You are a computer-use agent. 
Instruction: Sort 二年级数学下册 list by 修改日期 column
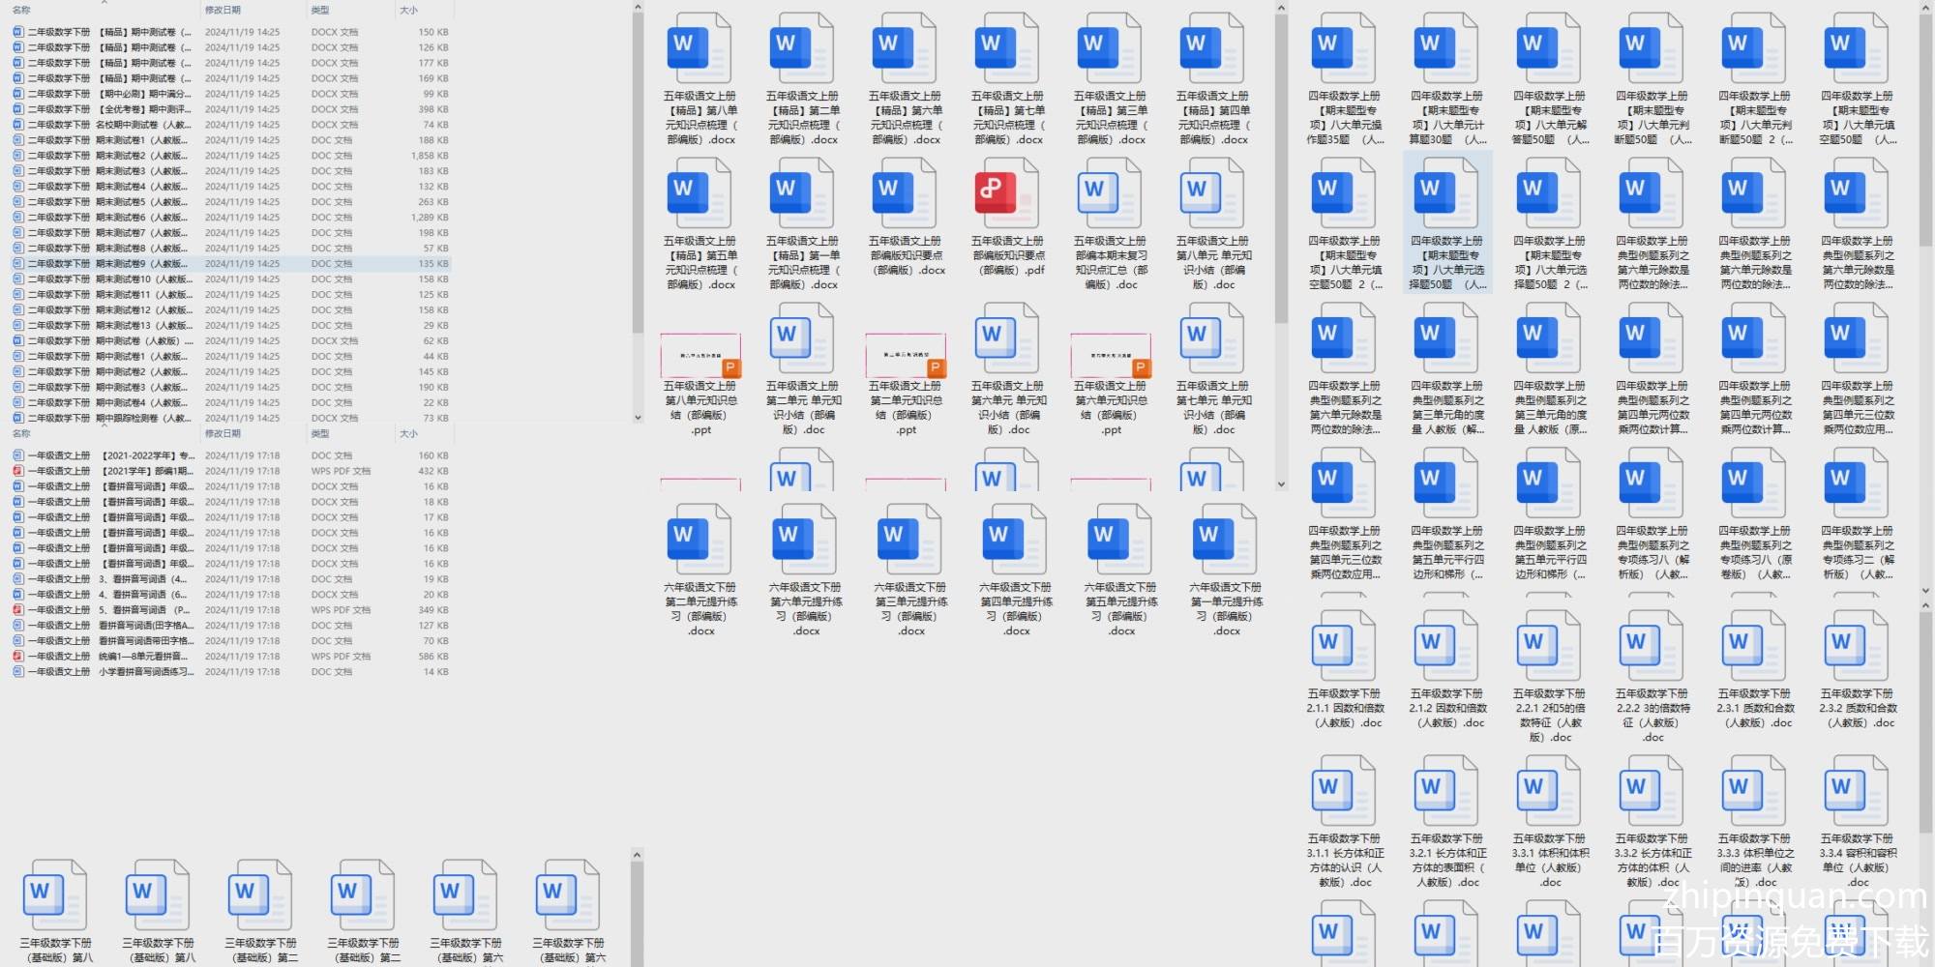pyautogui.click(x=223, y=11)
